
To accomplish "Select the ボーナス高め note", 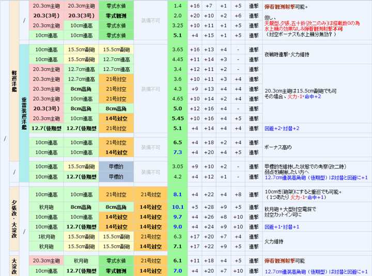I will pyautogui.click(x=278, y=147).
